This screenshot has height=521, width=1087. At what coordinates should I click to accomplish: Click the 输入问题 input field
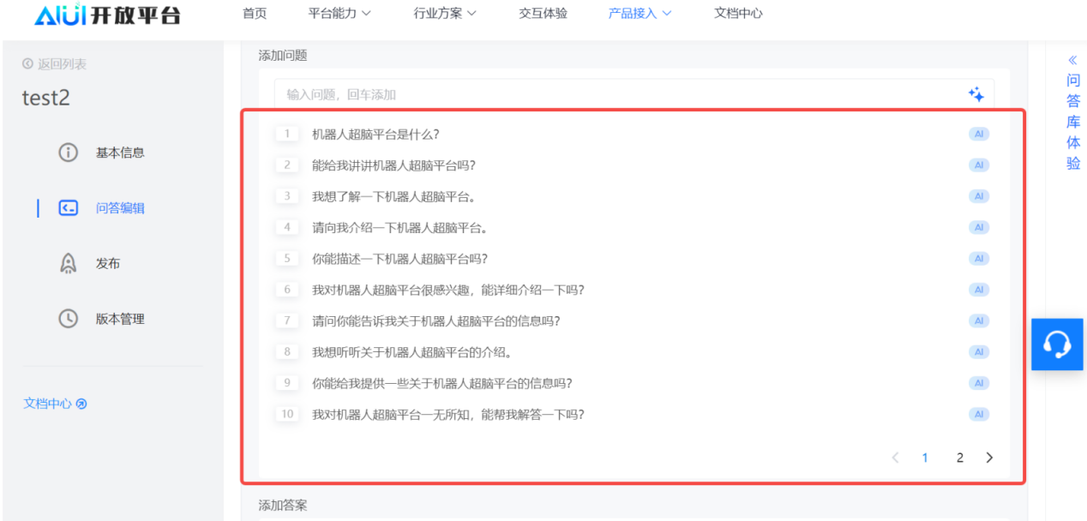[x=617, y=95]
